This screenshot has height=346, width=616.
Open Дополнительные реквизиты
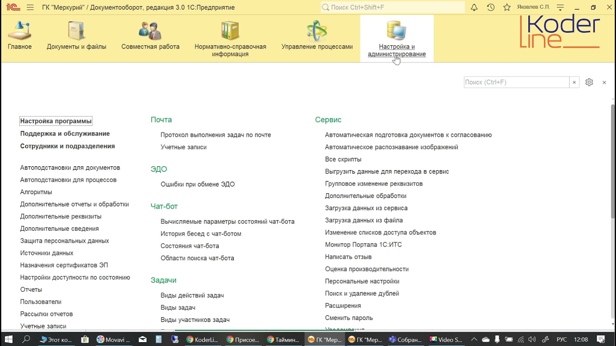61,216
